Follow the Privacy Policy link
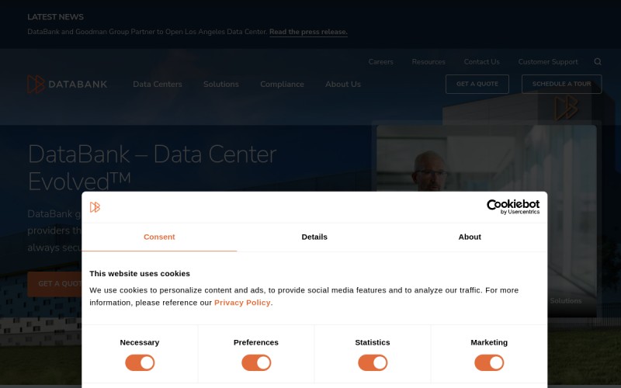This screenshot has height=388, width=621. click(242, 303)
